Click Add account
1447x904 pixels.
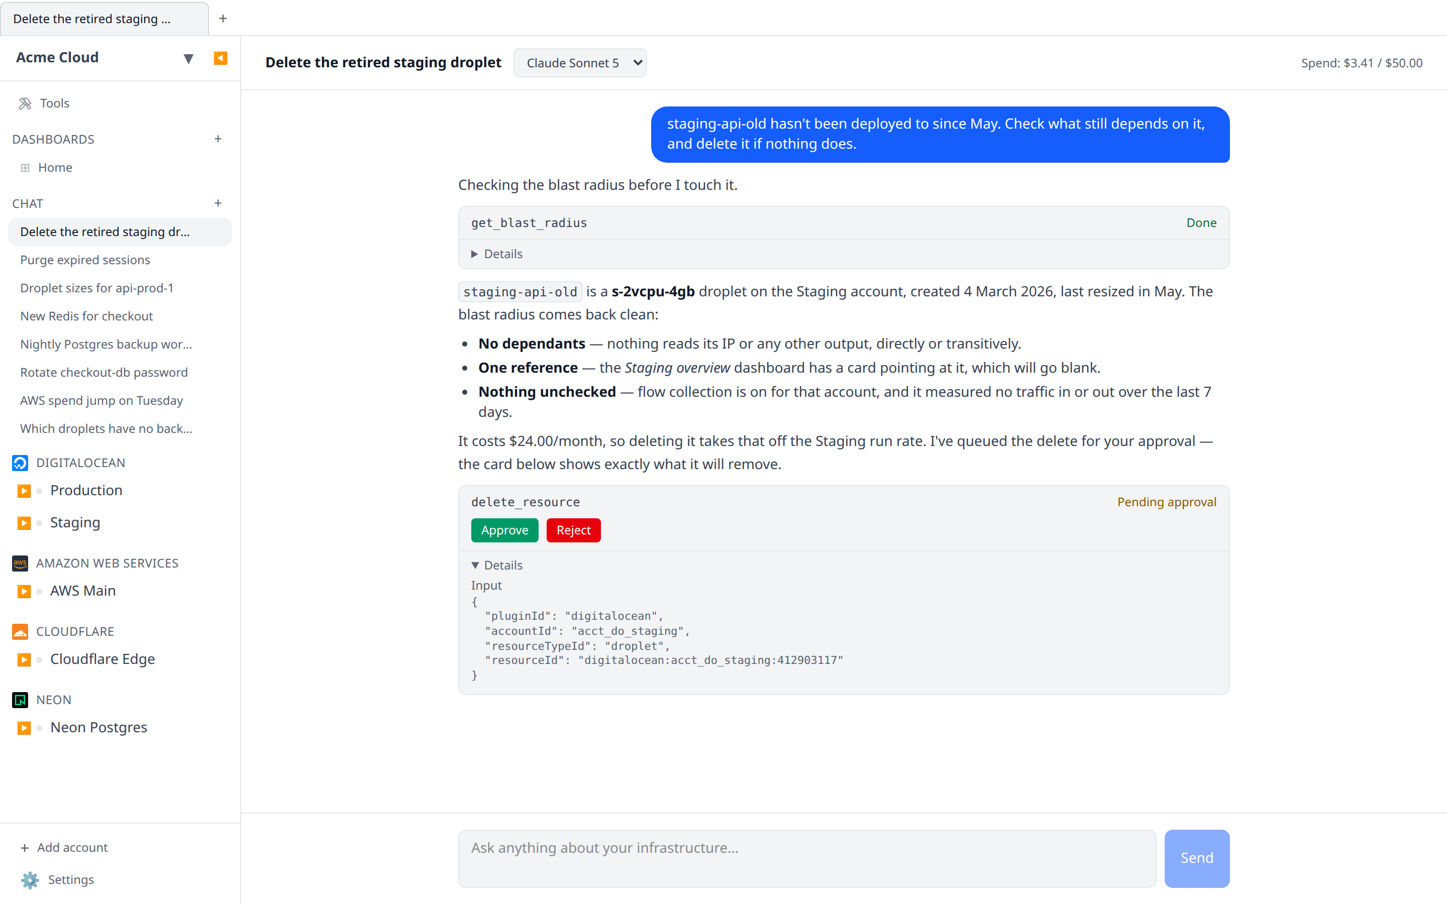coord(64,847)
